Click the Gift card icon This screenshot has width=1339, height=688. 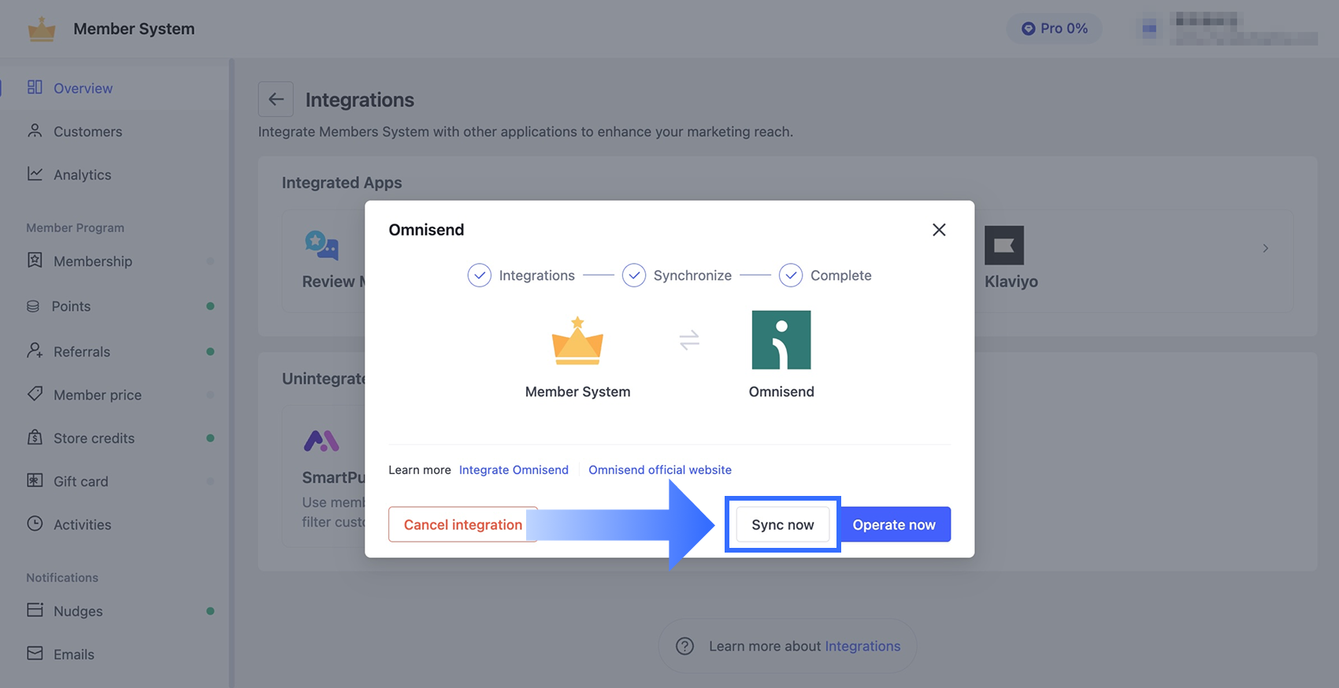click(x=35, y=481)
